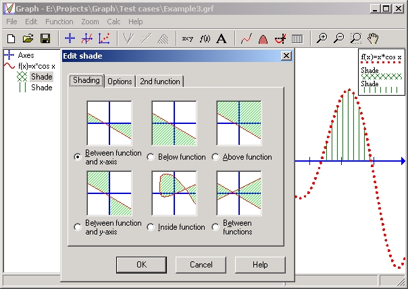Open the Function menu
The width and height of the screenshot is (408, 289).
59,22
